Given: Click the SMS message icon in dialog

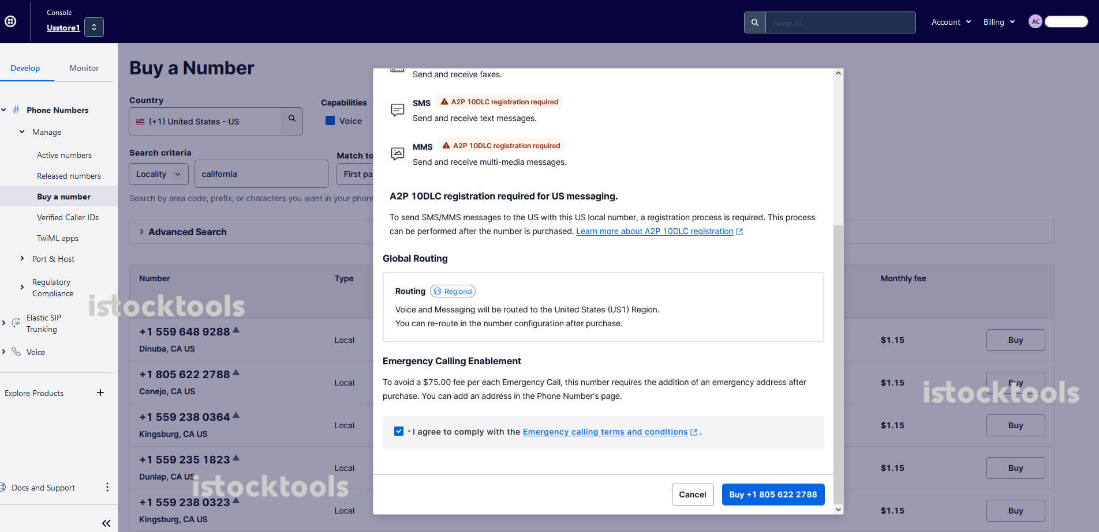Looking at the screenshot, I should 398,110.
